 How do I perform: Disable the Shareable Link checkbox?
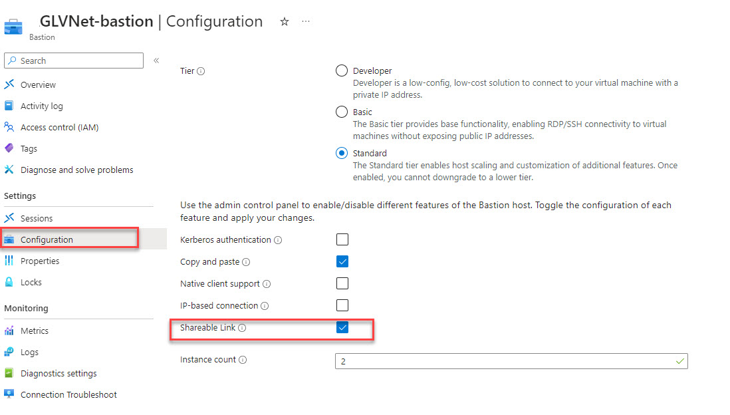(x=342, y=327)
